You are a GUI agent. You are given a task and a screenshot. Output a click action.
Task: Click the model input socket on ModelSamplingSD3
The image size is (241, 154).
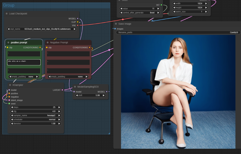pyautogui.click(x=74, y=92)
